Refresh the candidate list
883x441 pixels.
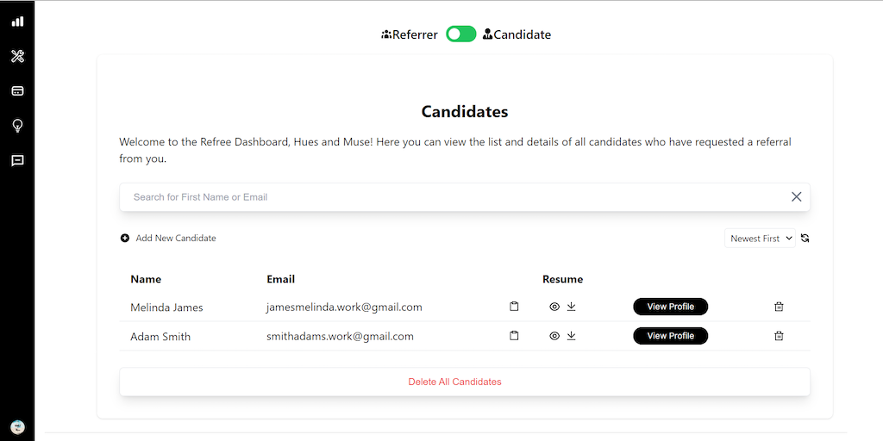805,239
